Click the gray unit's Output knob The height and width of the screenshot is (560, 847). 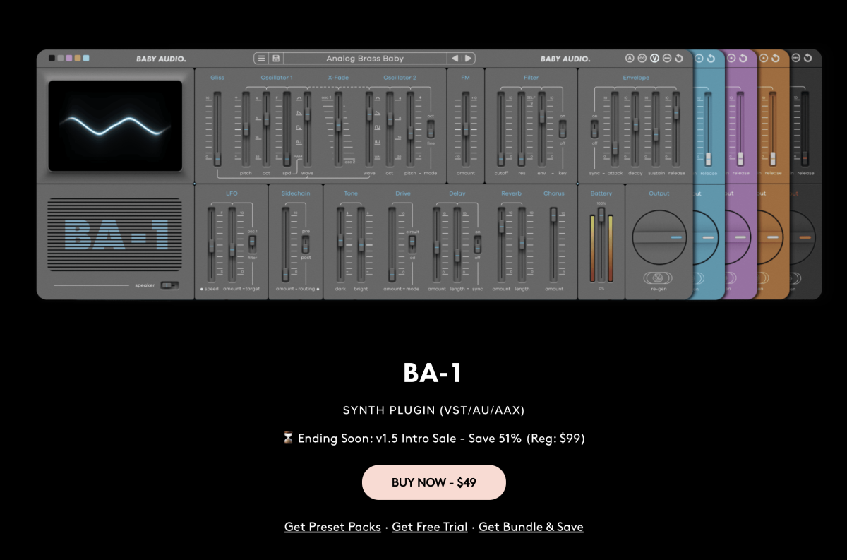pyautogui.click(x=659, y=238)
